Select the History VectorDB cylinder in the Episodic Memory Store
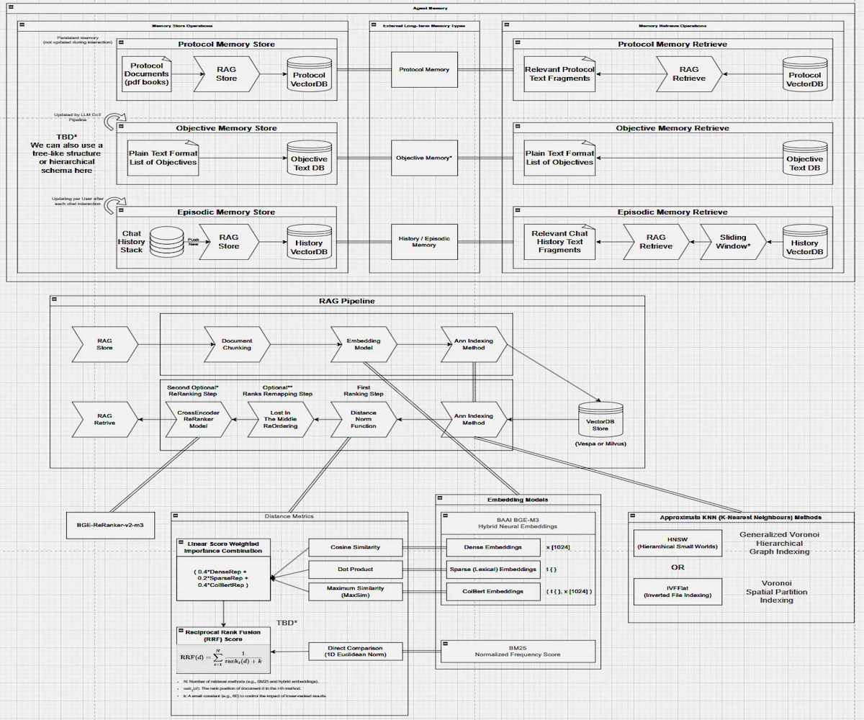Viewport: 864px width, 720px height. 308,245
